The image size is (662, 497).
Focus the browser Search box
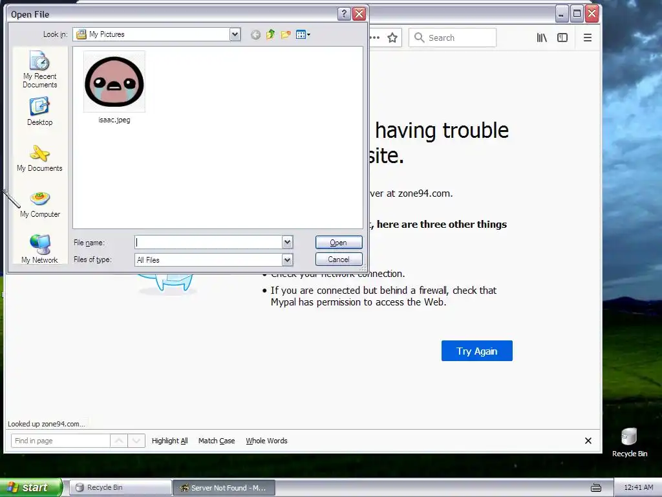pyautogui.click(x=453, y=38)
